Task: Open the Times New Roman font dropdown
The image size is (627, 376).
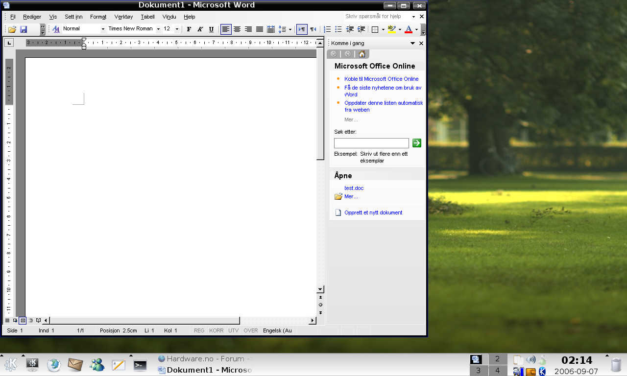Action: tap(158, 29)
